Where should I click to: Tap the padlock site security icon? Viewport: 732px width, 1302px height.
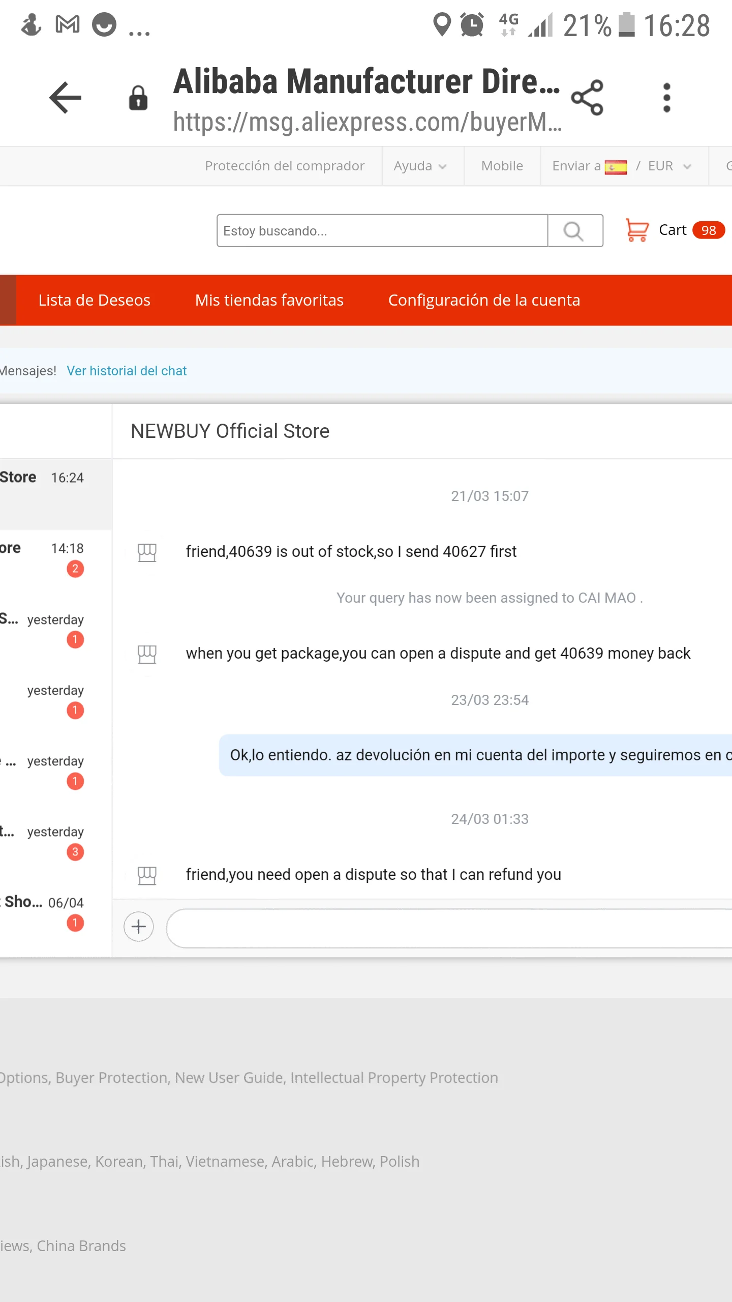tap(138, 98)
